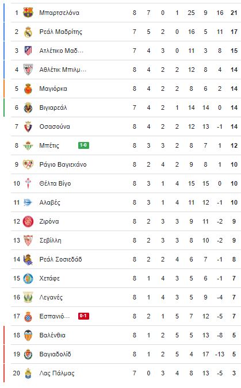Click the Barcelona club crest
This screenshot has height=388, width=241.
[28, 13]
